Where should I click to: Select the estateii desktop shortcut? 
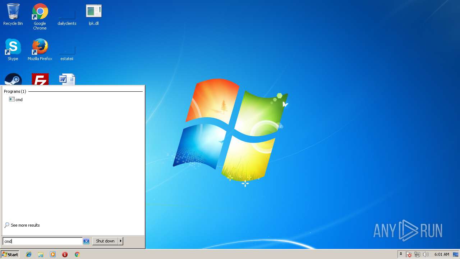click(x=67, y=52)
